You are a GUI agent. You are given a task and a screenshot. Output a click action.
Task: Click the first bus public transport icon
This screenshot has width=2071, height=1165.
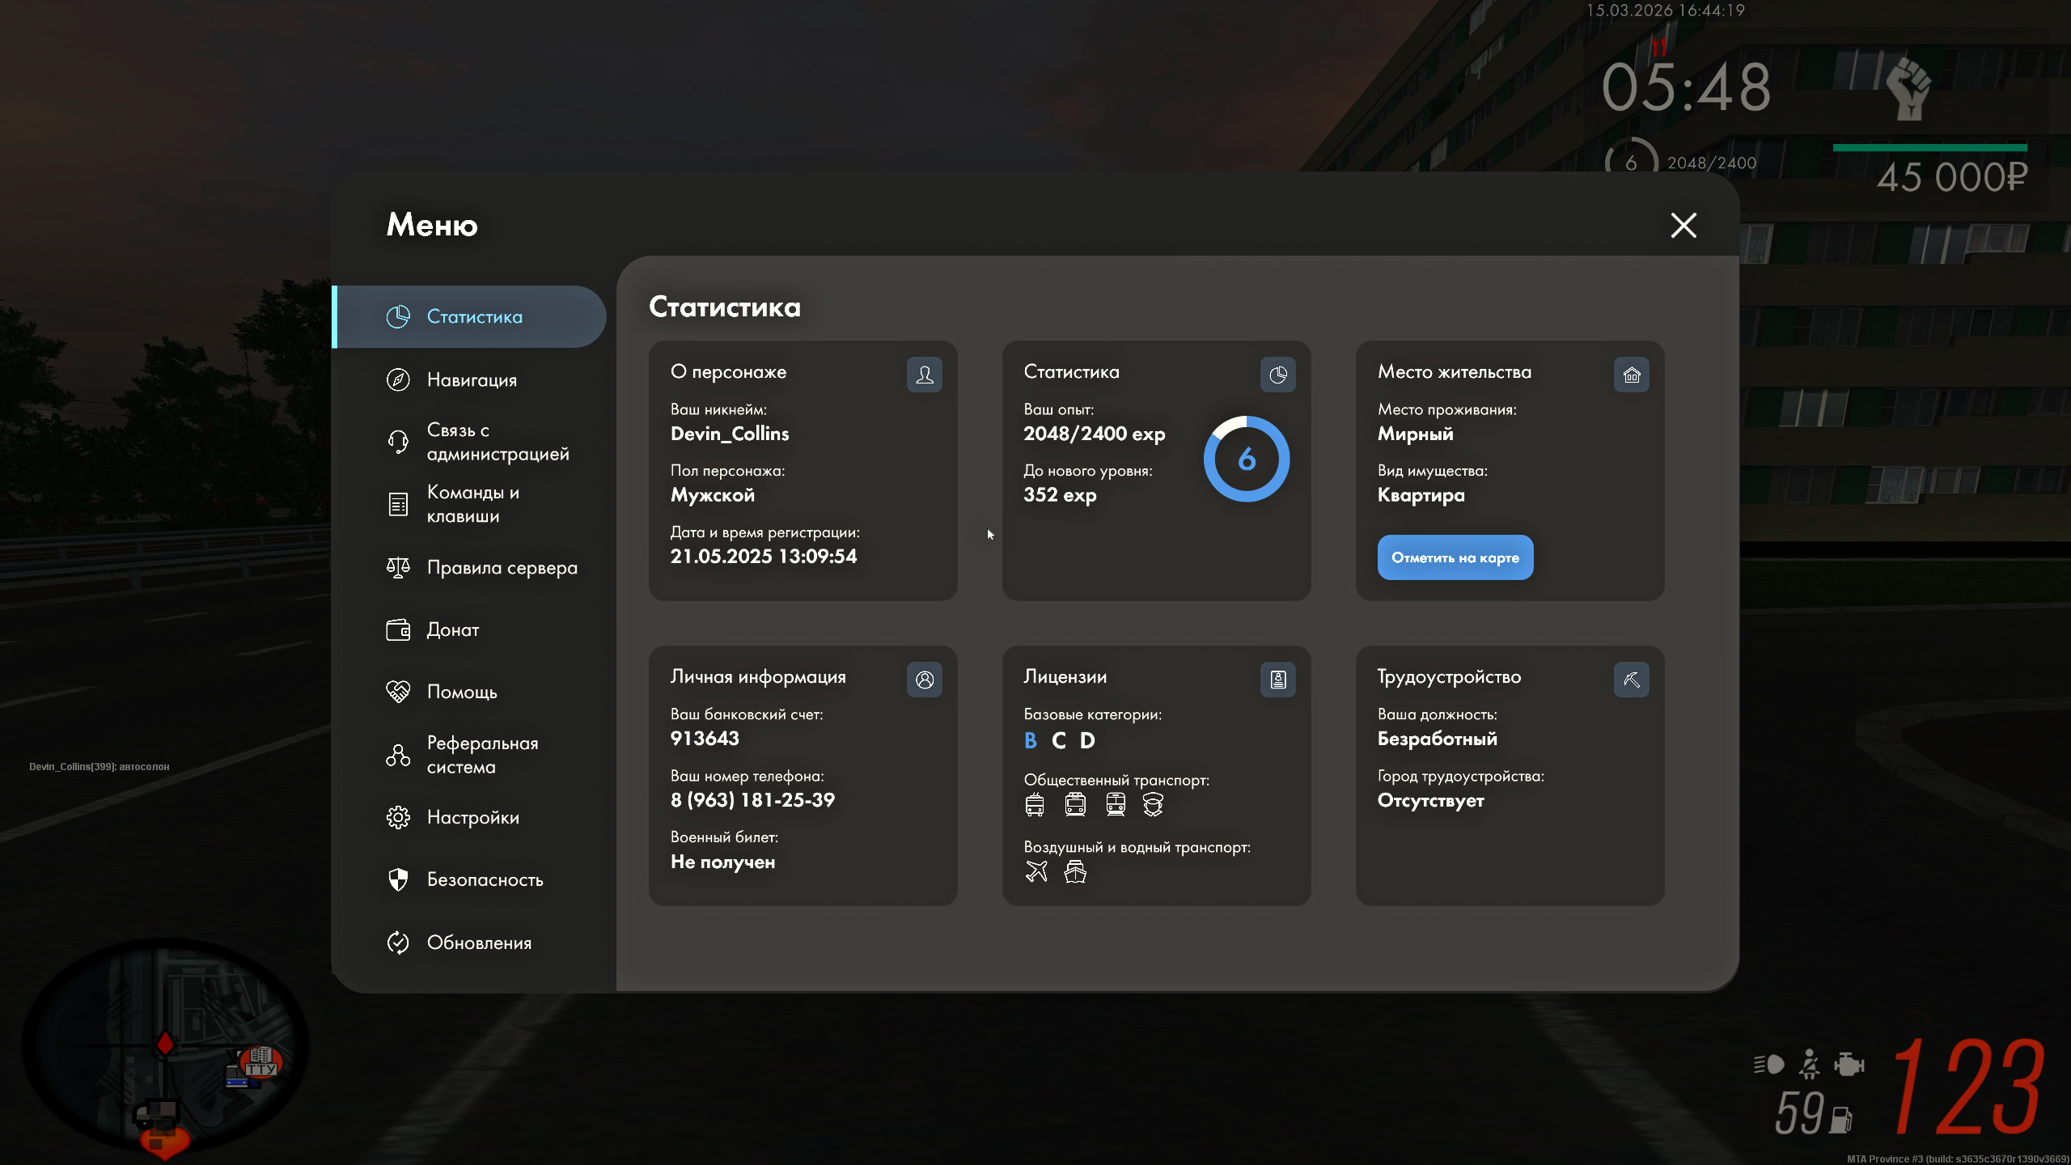[1035, 804]
